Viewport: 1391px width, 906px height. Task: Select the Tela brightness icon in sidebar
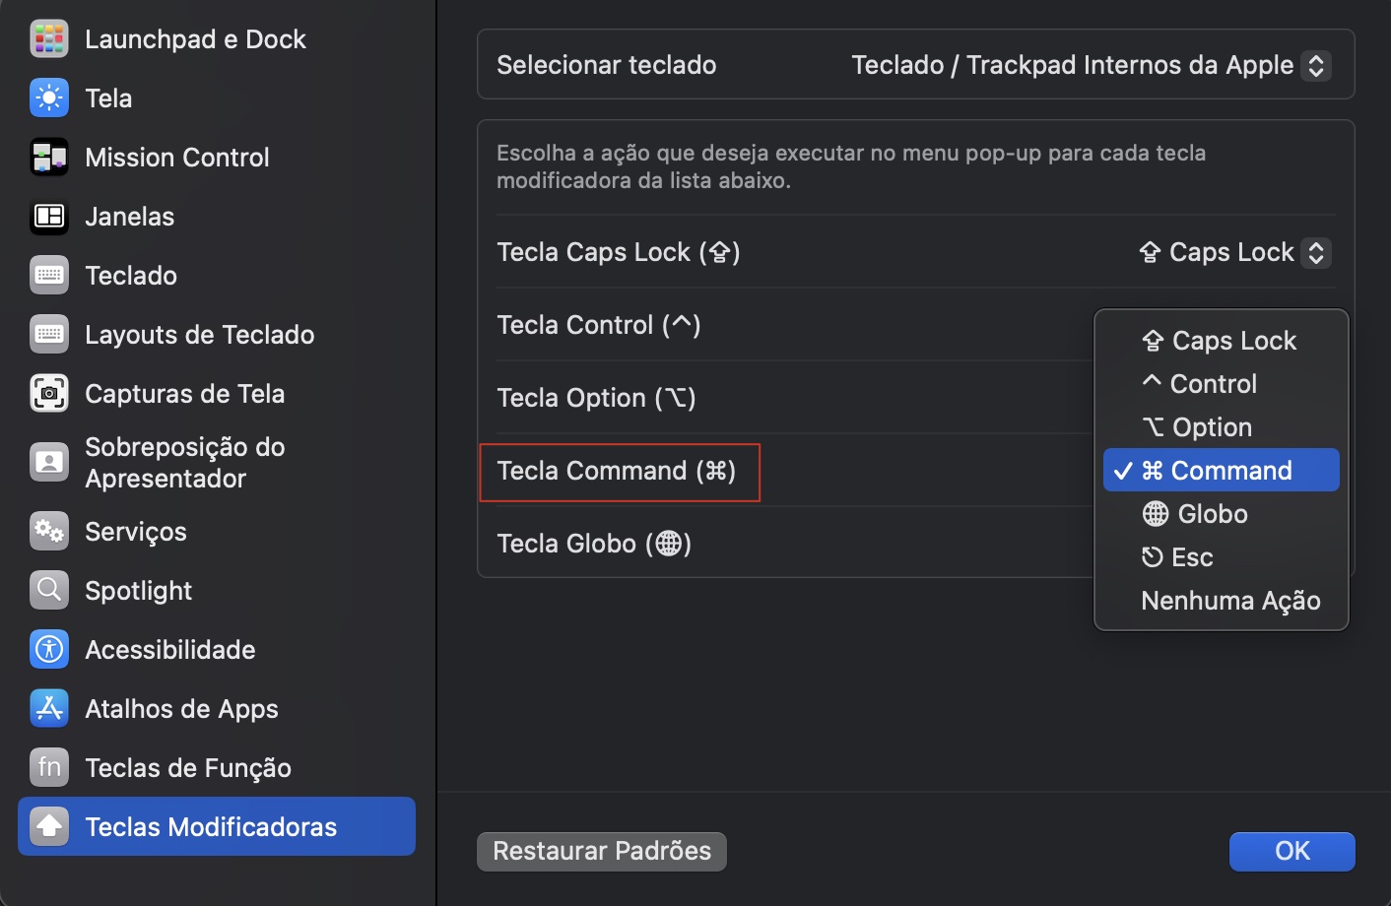point(48,97)
